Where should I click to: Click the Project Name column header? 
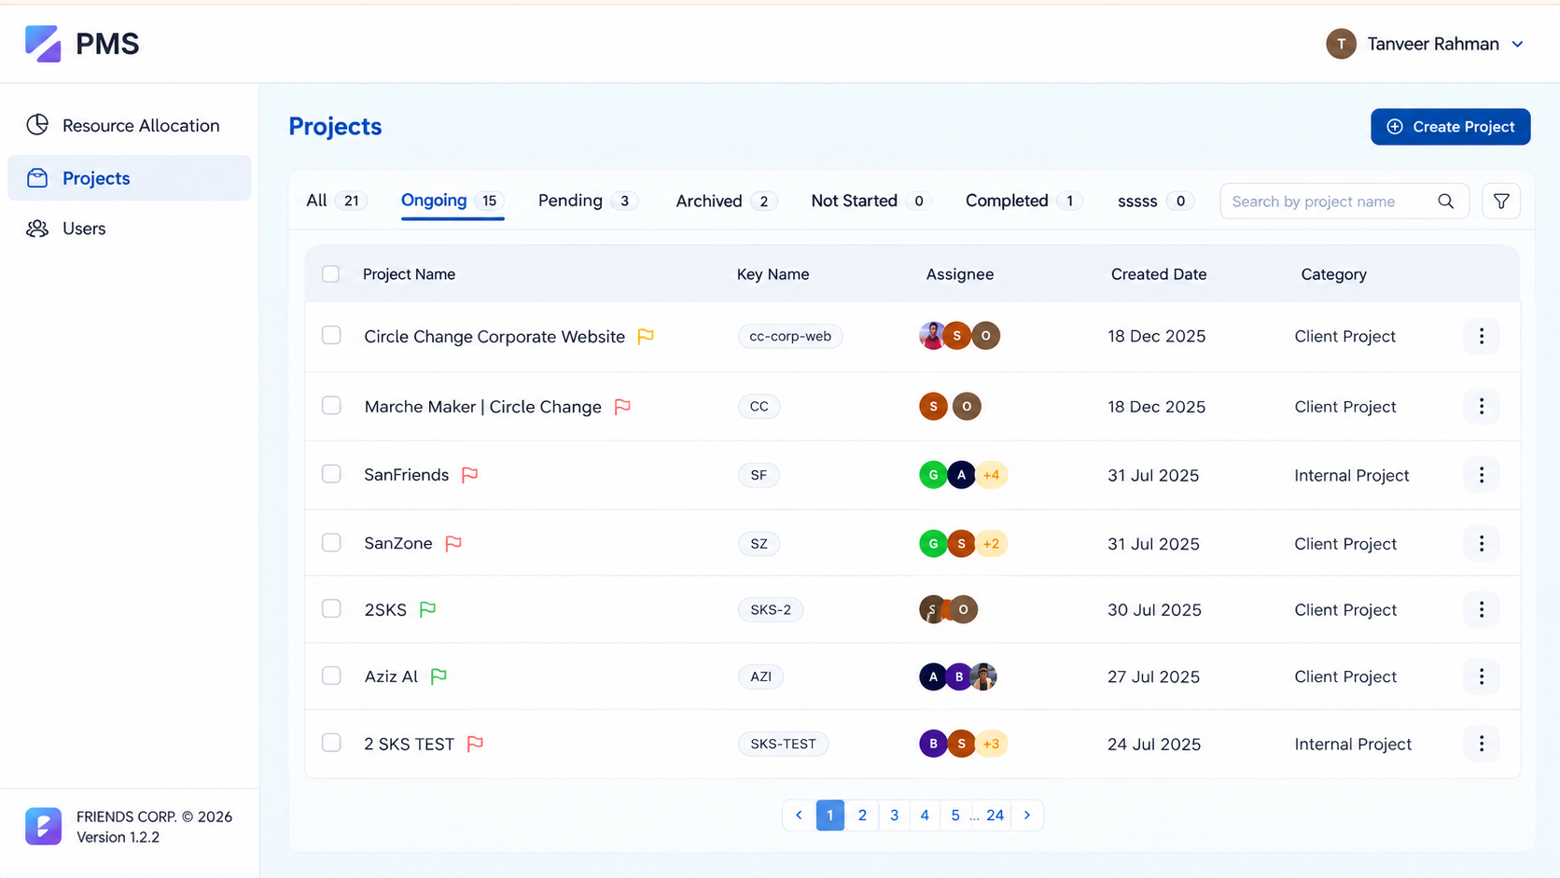click(409, 274)
